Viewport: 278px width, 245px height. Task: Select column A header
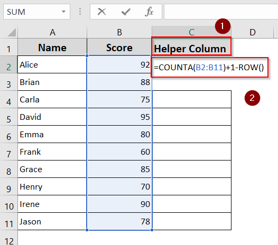click(x=52, y=32)
